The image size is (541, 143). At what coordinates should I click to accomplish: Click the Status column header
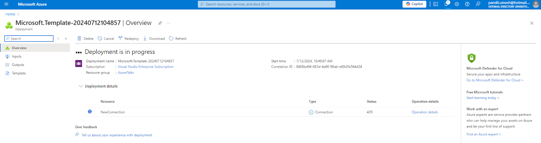pos(372,101)
